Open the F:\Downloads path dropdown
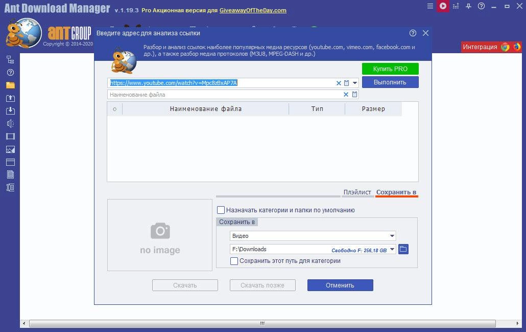The height and width of the screenshot is (332, 526). [x=392, y=249]
